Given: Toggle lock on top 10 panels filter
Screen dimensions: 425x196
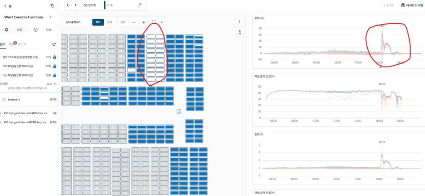Looking at the screenshot, I should [x=55, y=57].
